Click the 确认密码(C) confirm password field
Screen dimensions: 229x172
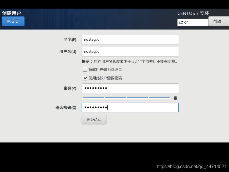point(130,107)
